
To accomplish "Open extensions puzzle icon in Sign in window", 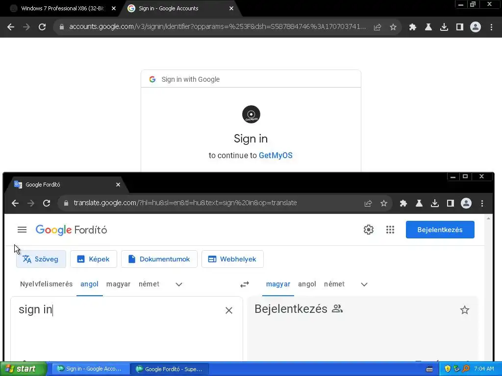I will coord(412,27).
